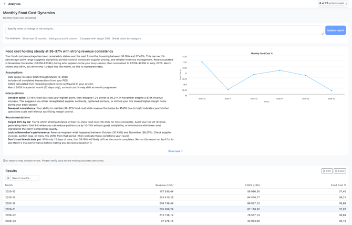The height and width of the screenshot is (225, 352).
Task: Select the 'Show last 12 months' suggestion
Action: [34, 38]
